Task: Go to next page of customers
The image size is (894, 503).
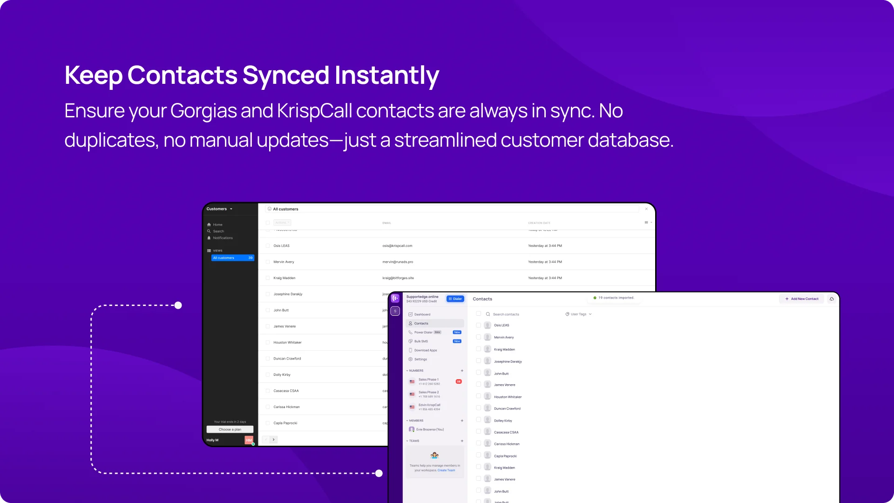Action: [274, 440]
